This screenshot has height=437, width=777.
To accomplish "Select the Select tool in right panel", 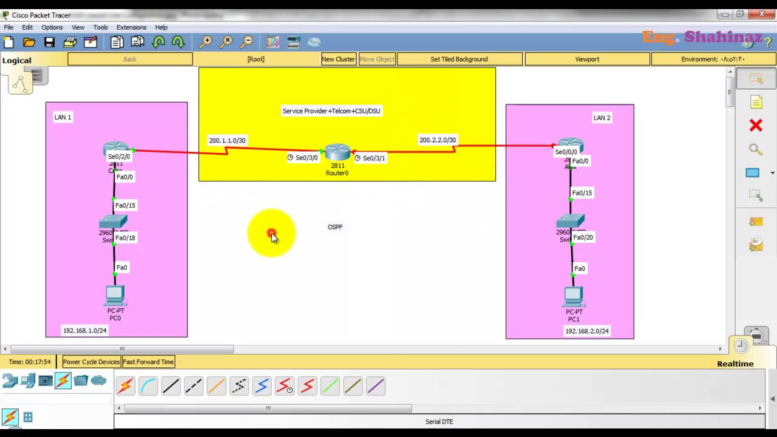I will click(756, 79).
